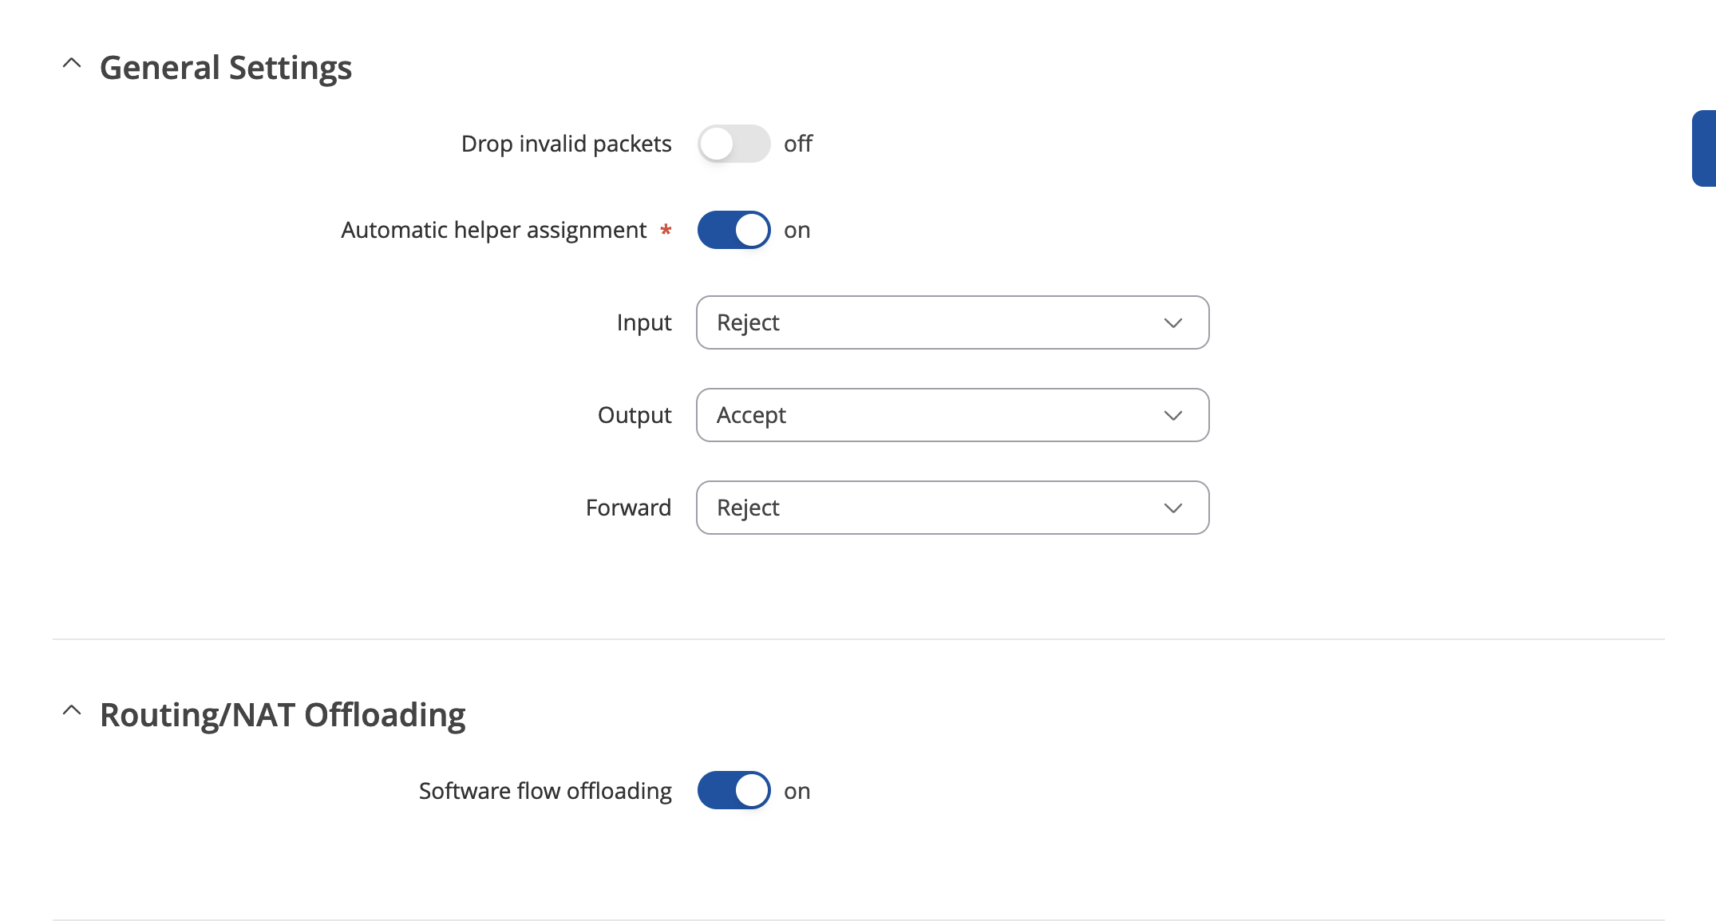
Task: Click the Automatic helper assignment label
Action: [x=494, y=230]
